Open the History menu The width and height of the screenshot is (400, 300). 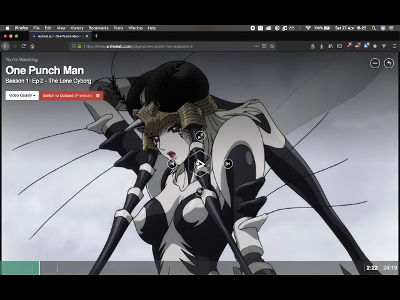click(77, 28)
